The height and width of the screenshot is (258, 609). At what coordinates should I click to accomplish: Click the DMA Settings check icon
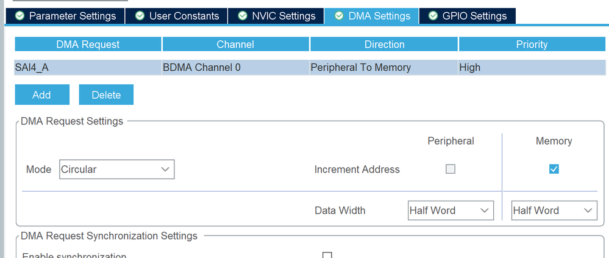[340, 16]
